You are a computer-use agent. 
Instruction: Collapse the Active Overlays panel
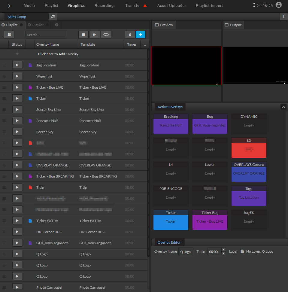click(x=283, y=107)
